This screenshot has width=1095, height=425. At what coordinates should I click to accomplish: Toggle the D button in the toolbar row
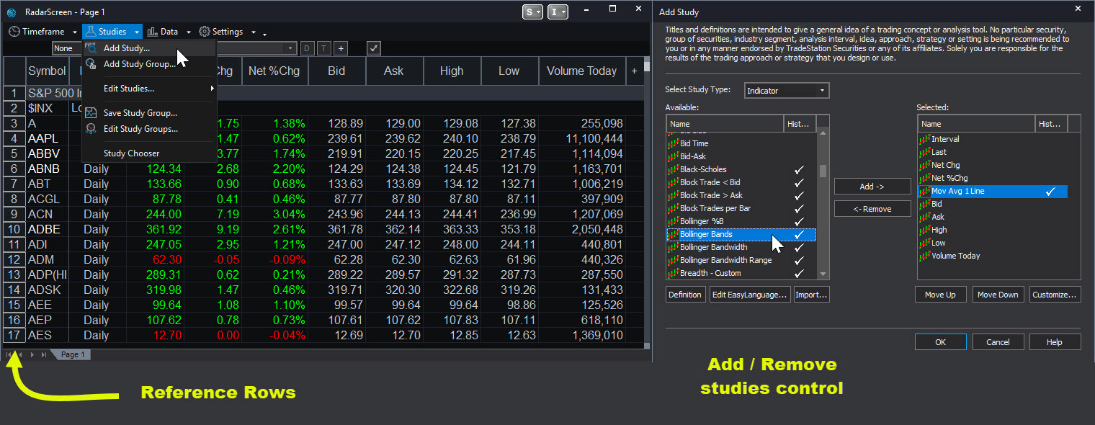(x=308, y=48)
